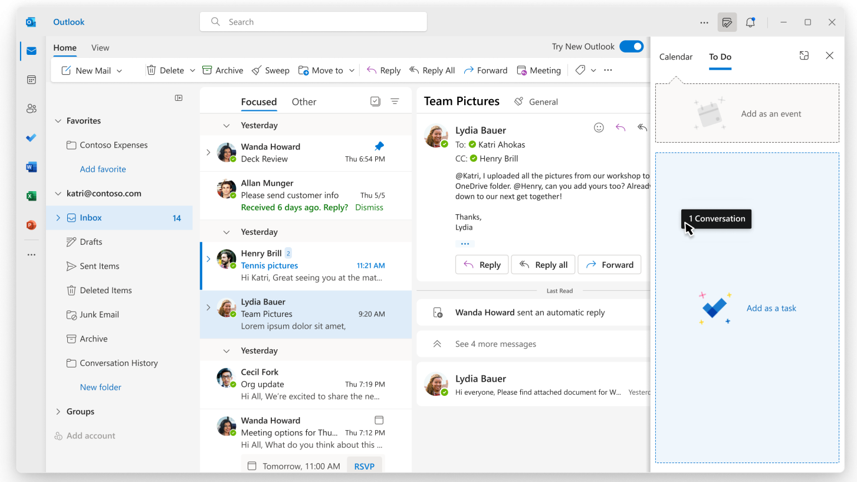This screenshot has width=857, height=482.
Task: Dismiss the reply reminder for Allan Munger
Action: [369, 208]
